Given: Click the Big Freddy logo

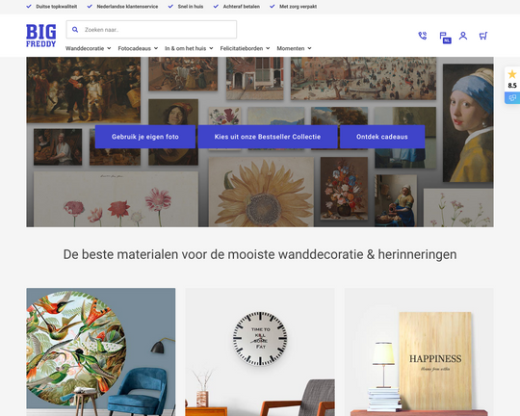Looking at the screenshot, I should (x=41, y=36).
